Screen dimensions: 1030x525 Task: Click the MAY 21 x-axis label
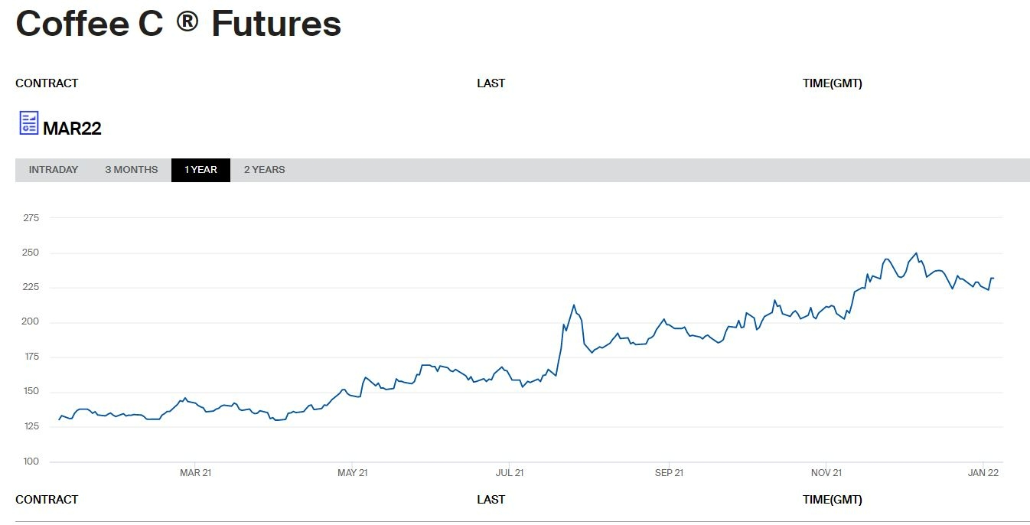pos(352,473)
